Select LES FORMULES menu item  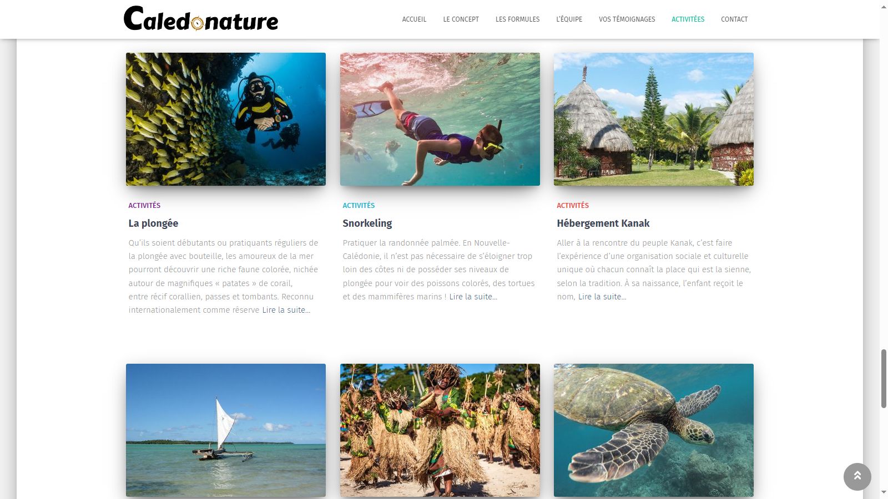point(517,19)
